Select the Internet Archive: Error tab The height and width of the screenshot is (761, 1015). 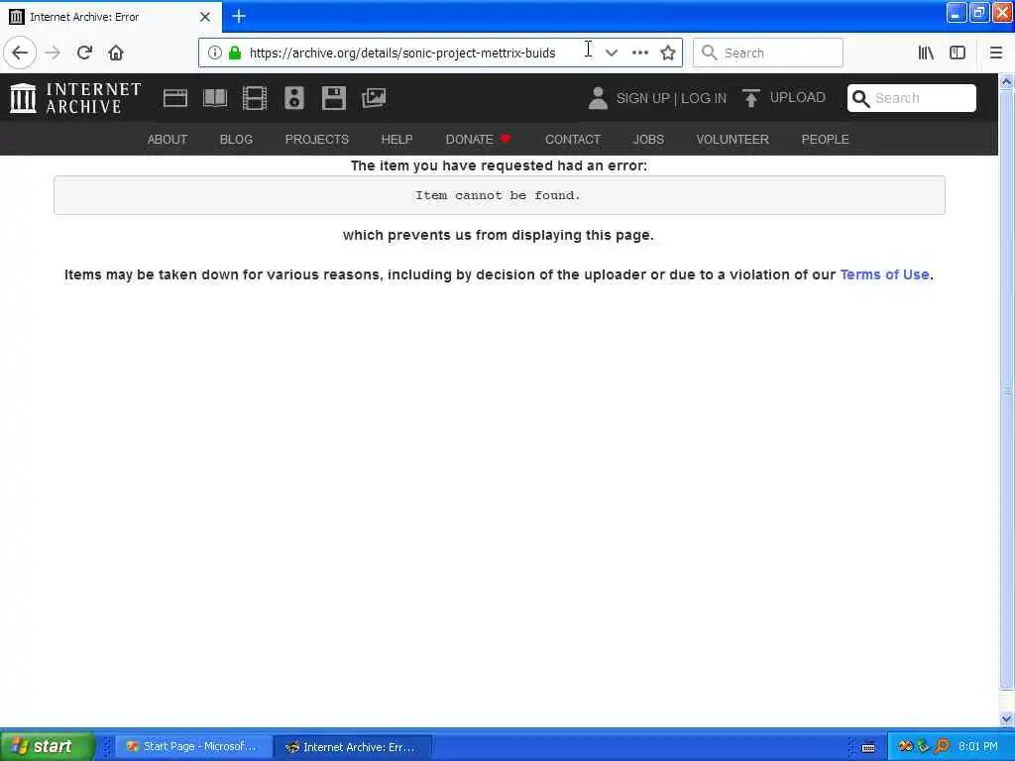pyautogui.click(x=111, y=17)
